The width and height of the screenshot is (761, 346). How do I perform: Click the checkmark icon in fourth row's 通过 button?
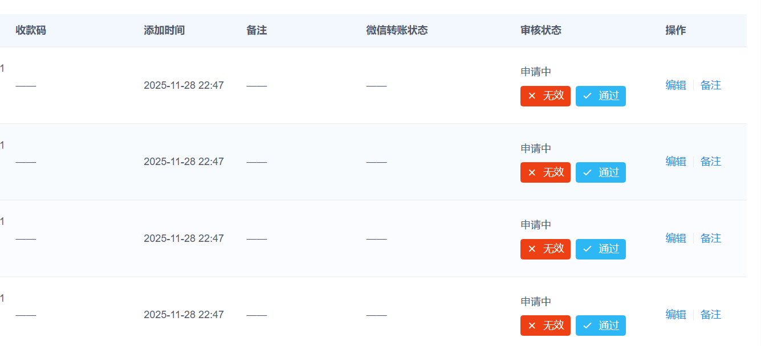pos(587,326)
